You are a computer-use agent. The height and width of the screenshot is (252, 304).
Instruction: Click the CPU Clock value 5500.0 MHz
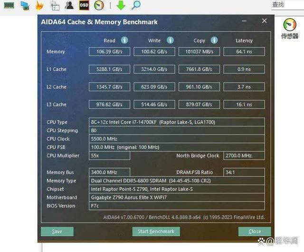[x=177, y=139]
